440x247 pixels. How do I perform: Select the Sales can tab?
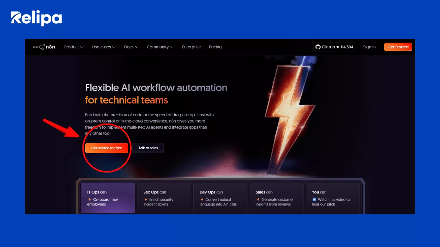point(276,198)
